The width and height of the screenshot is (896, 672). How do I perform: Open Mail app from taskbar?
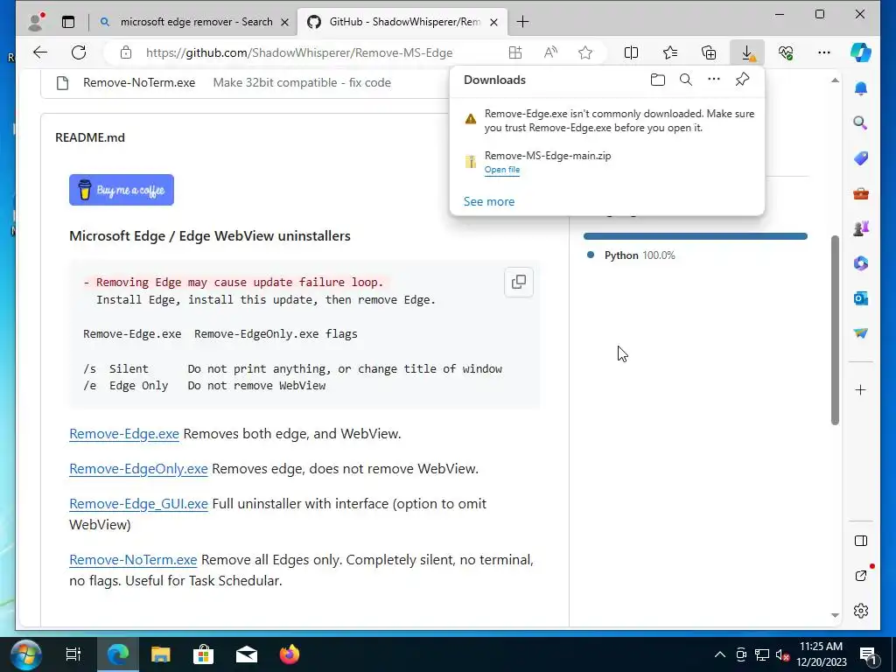pyautogui.click(x=246, y=654)
